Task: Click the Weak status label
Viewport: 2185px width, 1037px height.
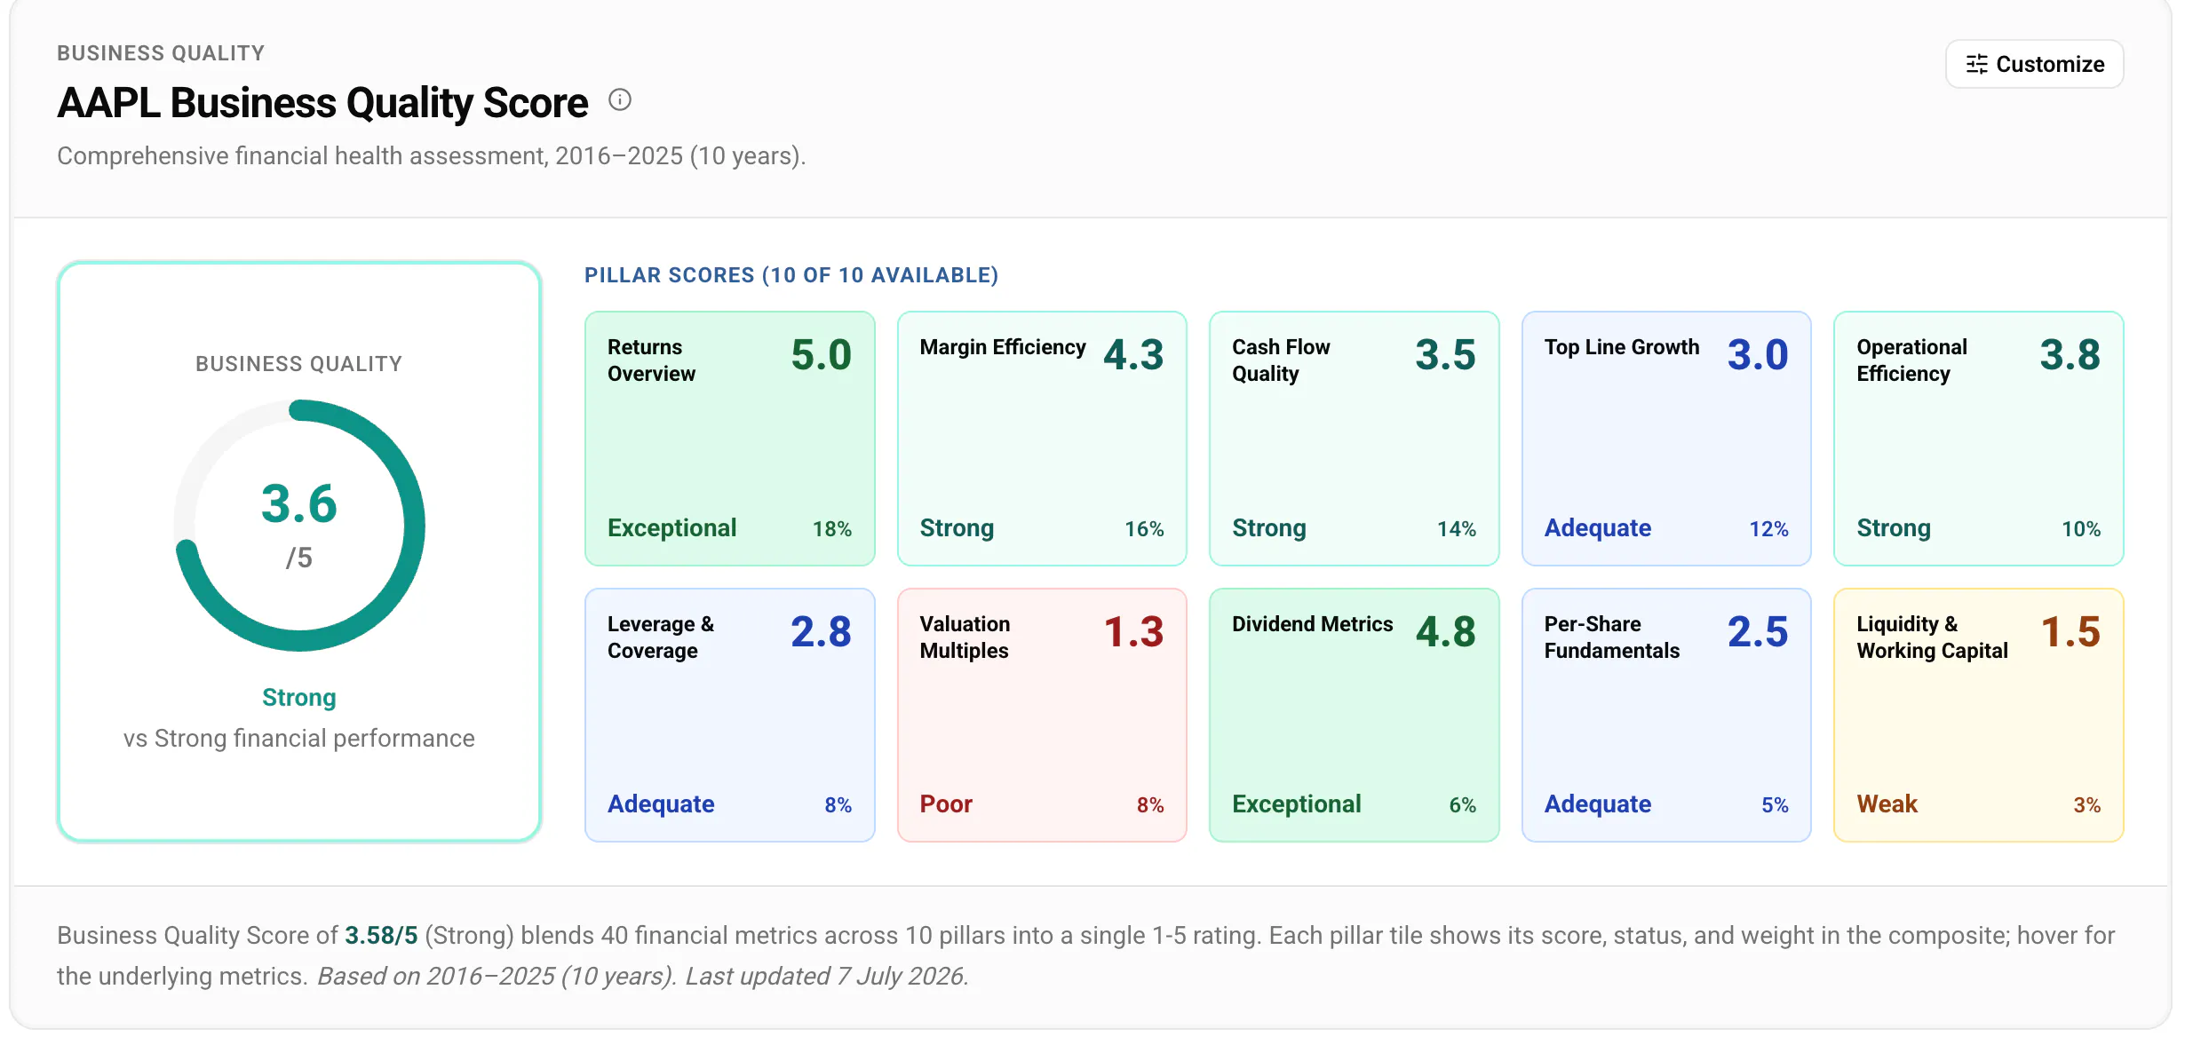Action: (x=1887, y=804)
